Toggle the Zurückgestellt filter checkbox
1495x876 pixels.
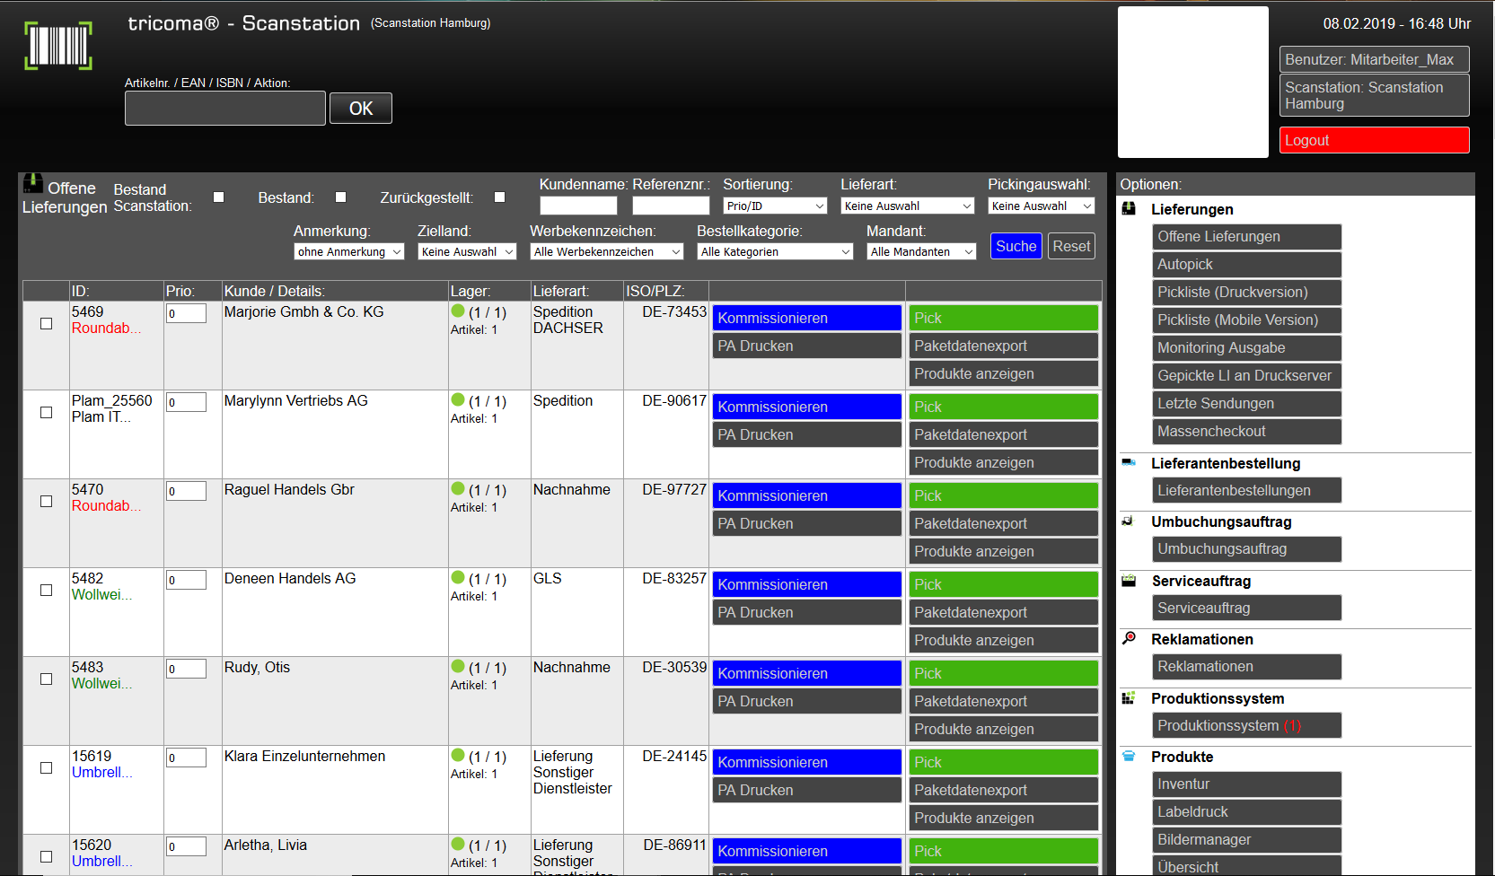click(499, 197)
